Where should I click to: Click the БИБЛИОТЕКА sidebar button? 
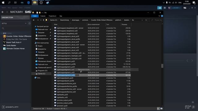pyautogui.click(x=15, y=18)
